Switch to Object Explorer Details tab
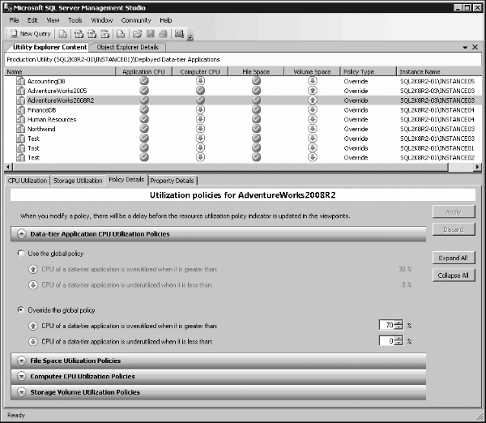486x423 pixels. click(x=127, y=47)
